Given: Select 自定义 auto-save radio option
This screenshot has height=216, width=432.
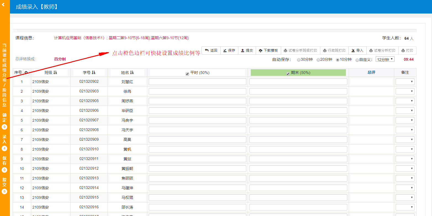Looking at the screenshot, I should point(357,60).
